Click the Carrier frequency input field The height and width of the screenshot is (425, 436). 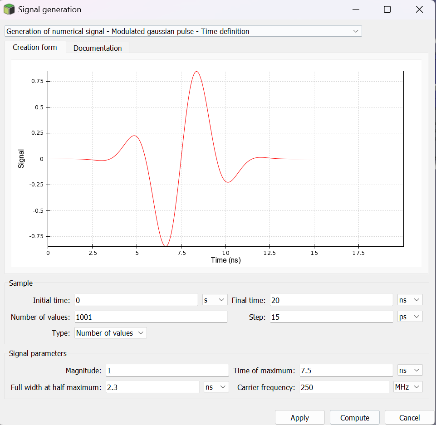344,387
